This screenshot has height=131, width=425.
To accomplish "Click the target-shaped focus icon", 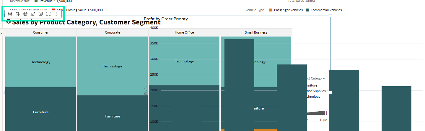I will pos(25,14).
